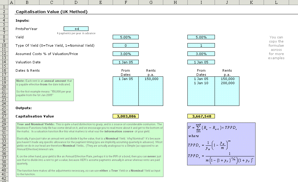Click the Yield cell in column F
This screenshot has height=182, width=298.
click(x=126, y=37)
